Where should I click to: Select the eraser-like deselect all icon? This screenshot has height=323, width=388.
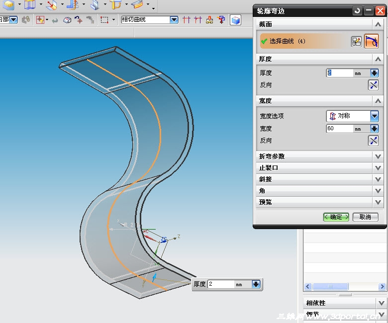[x=67, y=20]
